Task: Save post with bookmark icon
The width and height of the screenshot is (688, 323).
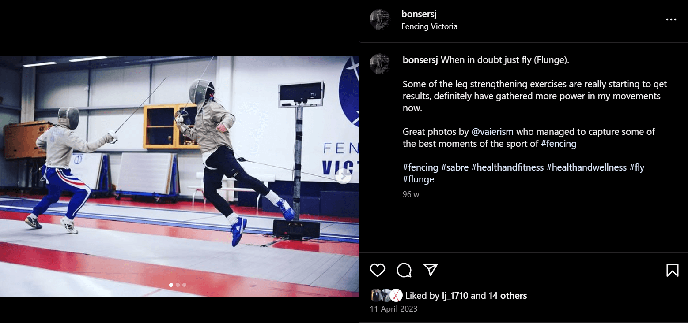Action: coord(672,270)
